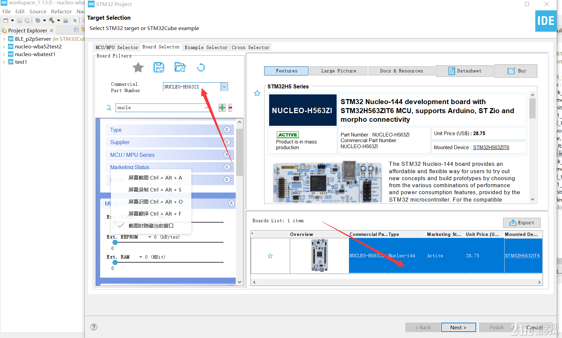Open the Refactor menu

[61, 11]
